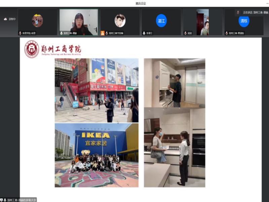The image size is (269, 202).
Task: Select the video tile with the red cabinet
Action: (203, 22)
